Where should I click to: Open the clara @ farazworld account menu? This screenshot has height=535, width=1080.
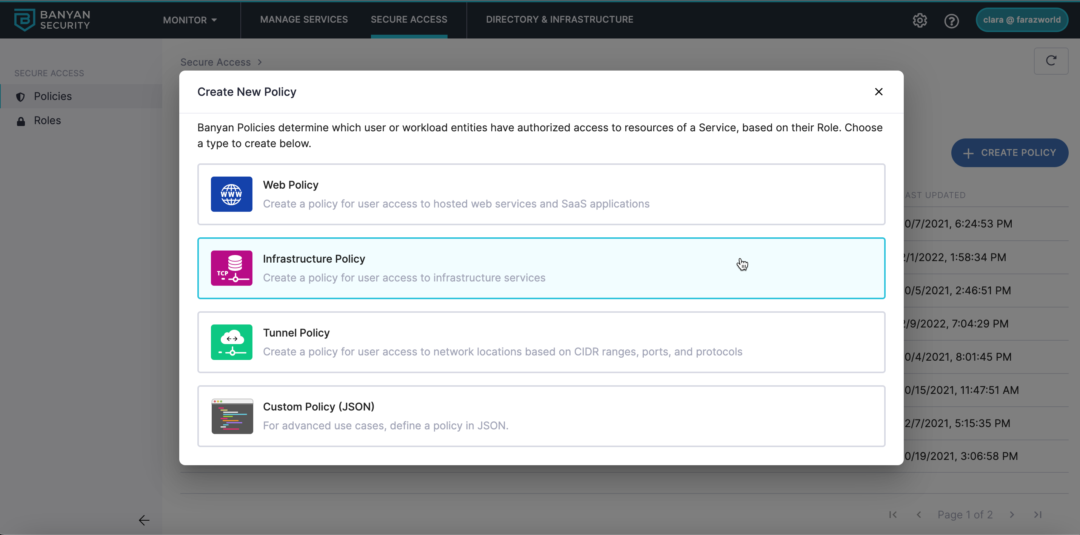pyautogui.click(x=1021, y=20)
